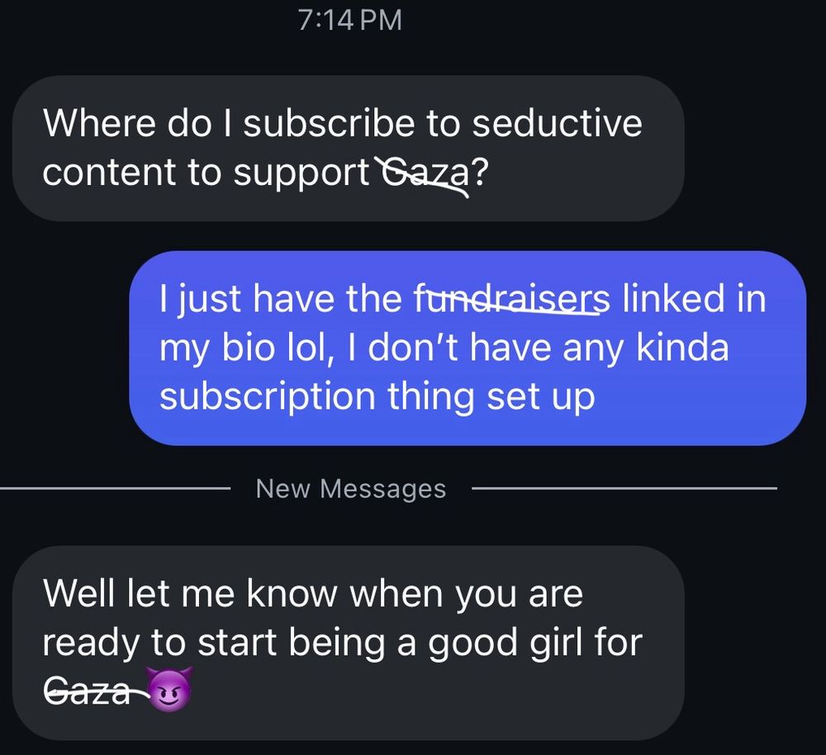Screen dimensions: 826x755
Task: Tap the crossed-out 'fundraisers' word
Action: [x=512, y=299]
